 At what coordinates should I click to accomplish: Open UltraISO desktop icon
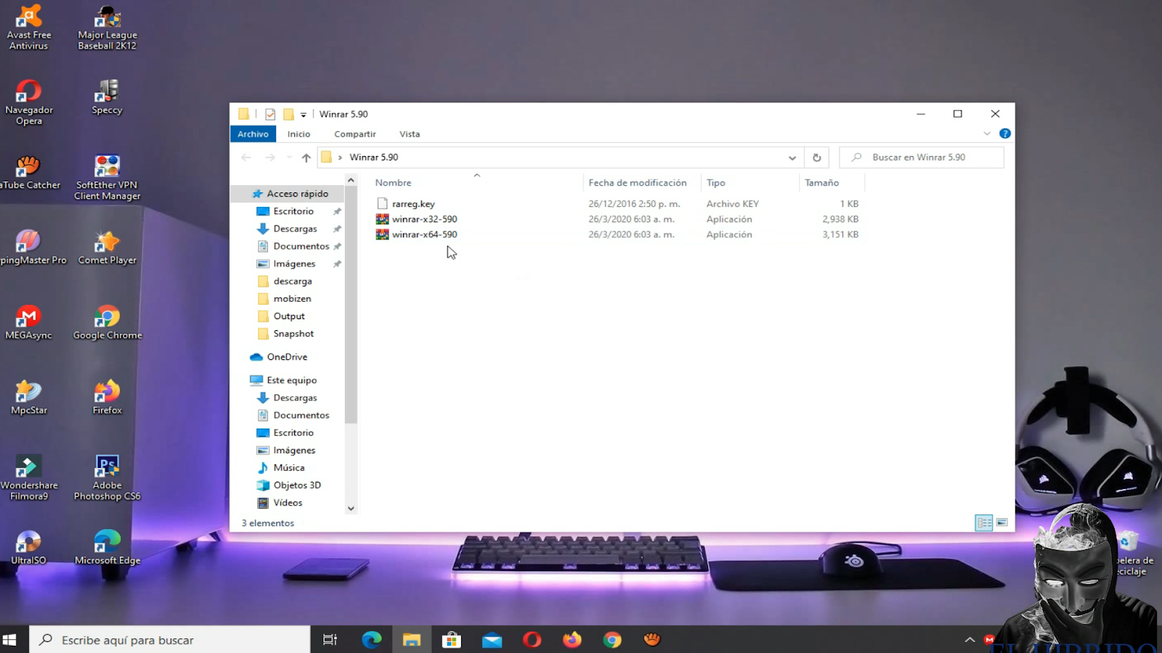click(29, 548)
